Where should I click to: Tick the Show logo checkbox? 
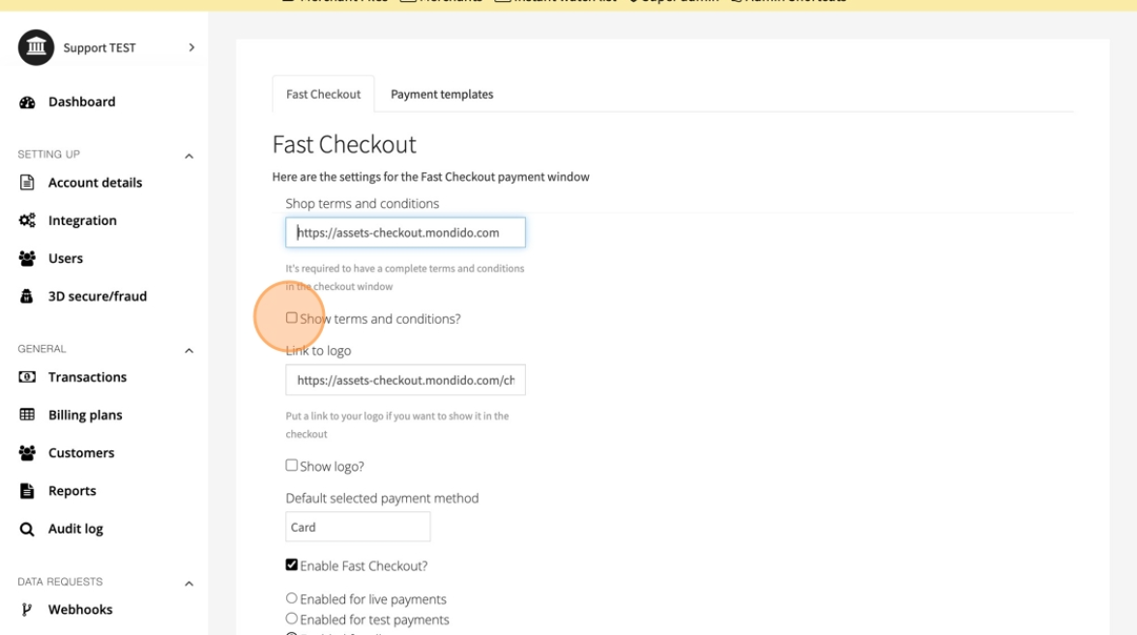click(x=292, y=466)
